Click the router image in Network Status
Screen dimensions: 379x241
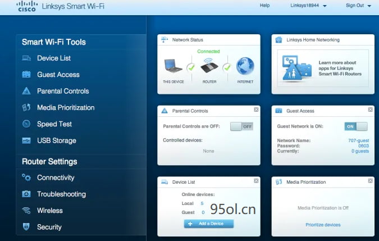tap(209, 67)
